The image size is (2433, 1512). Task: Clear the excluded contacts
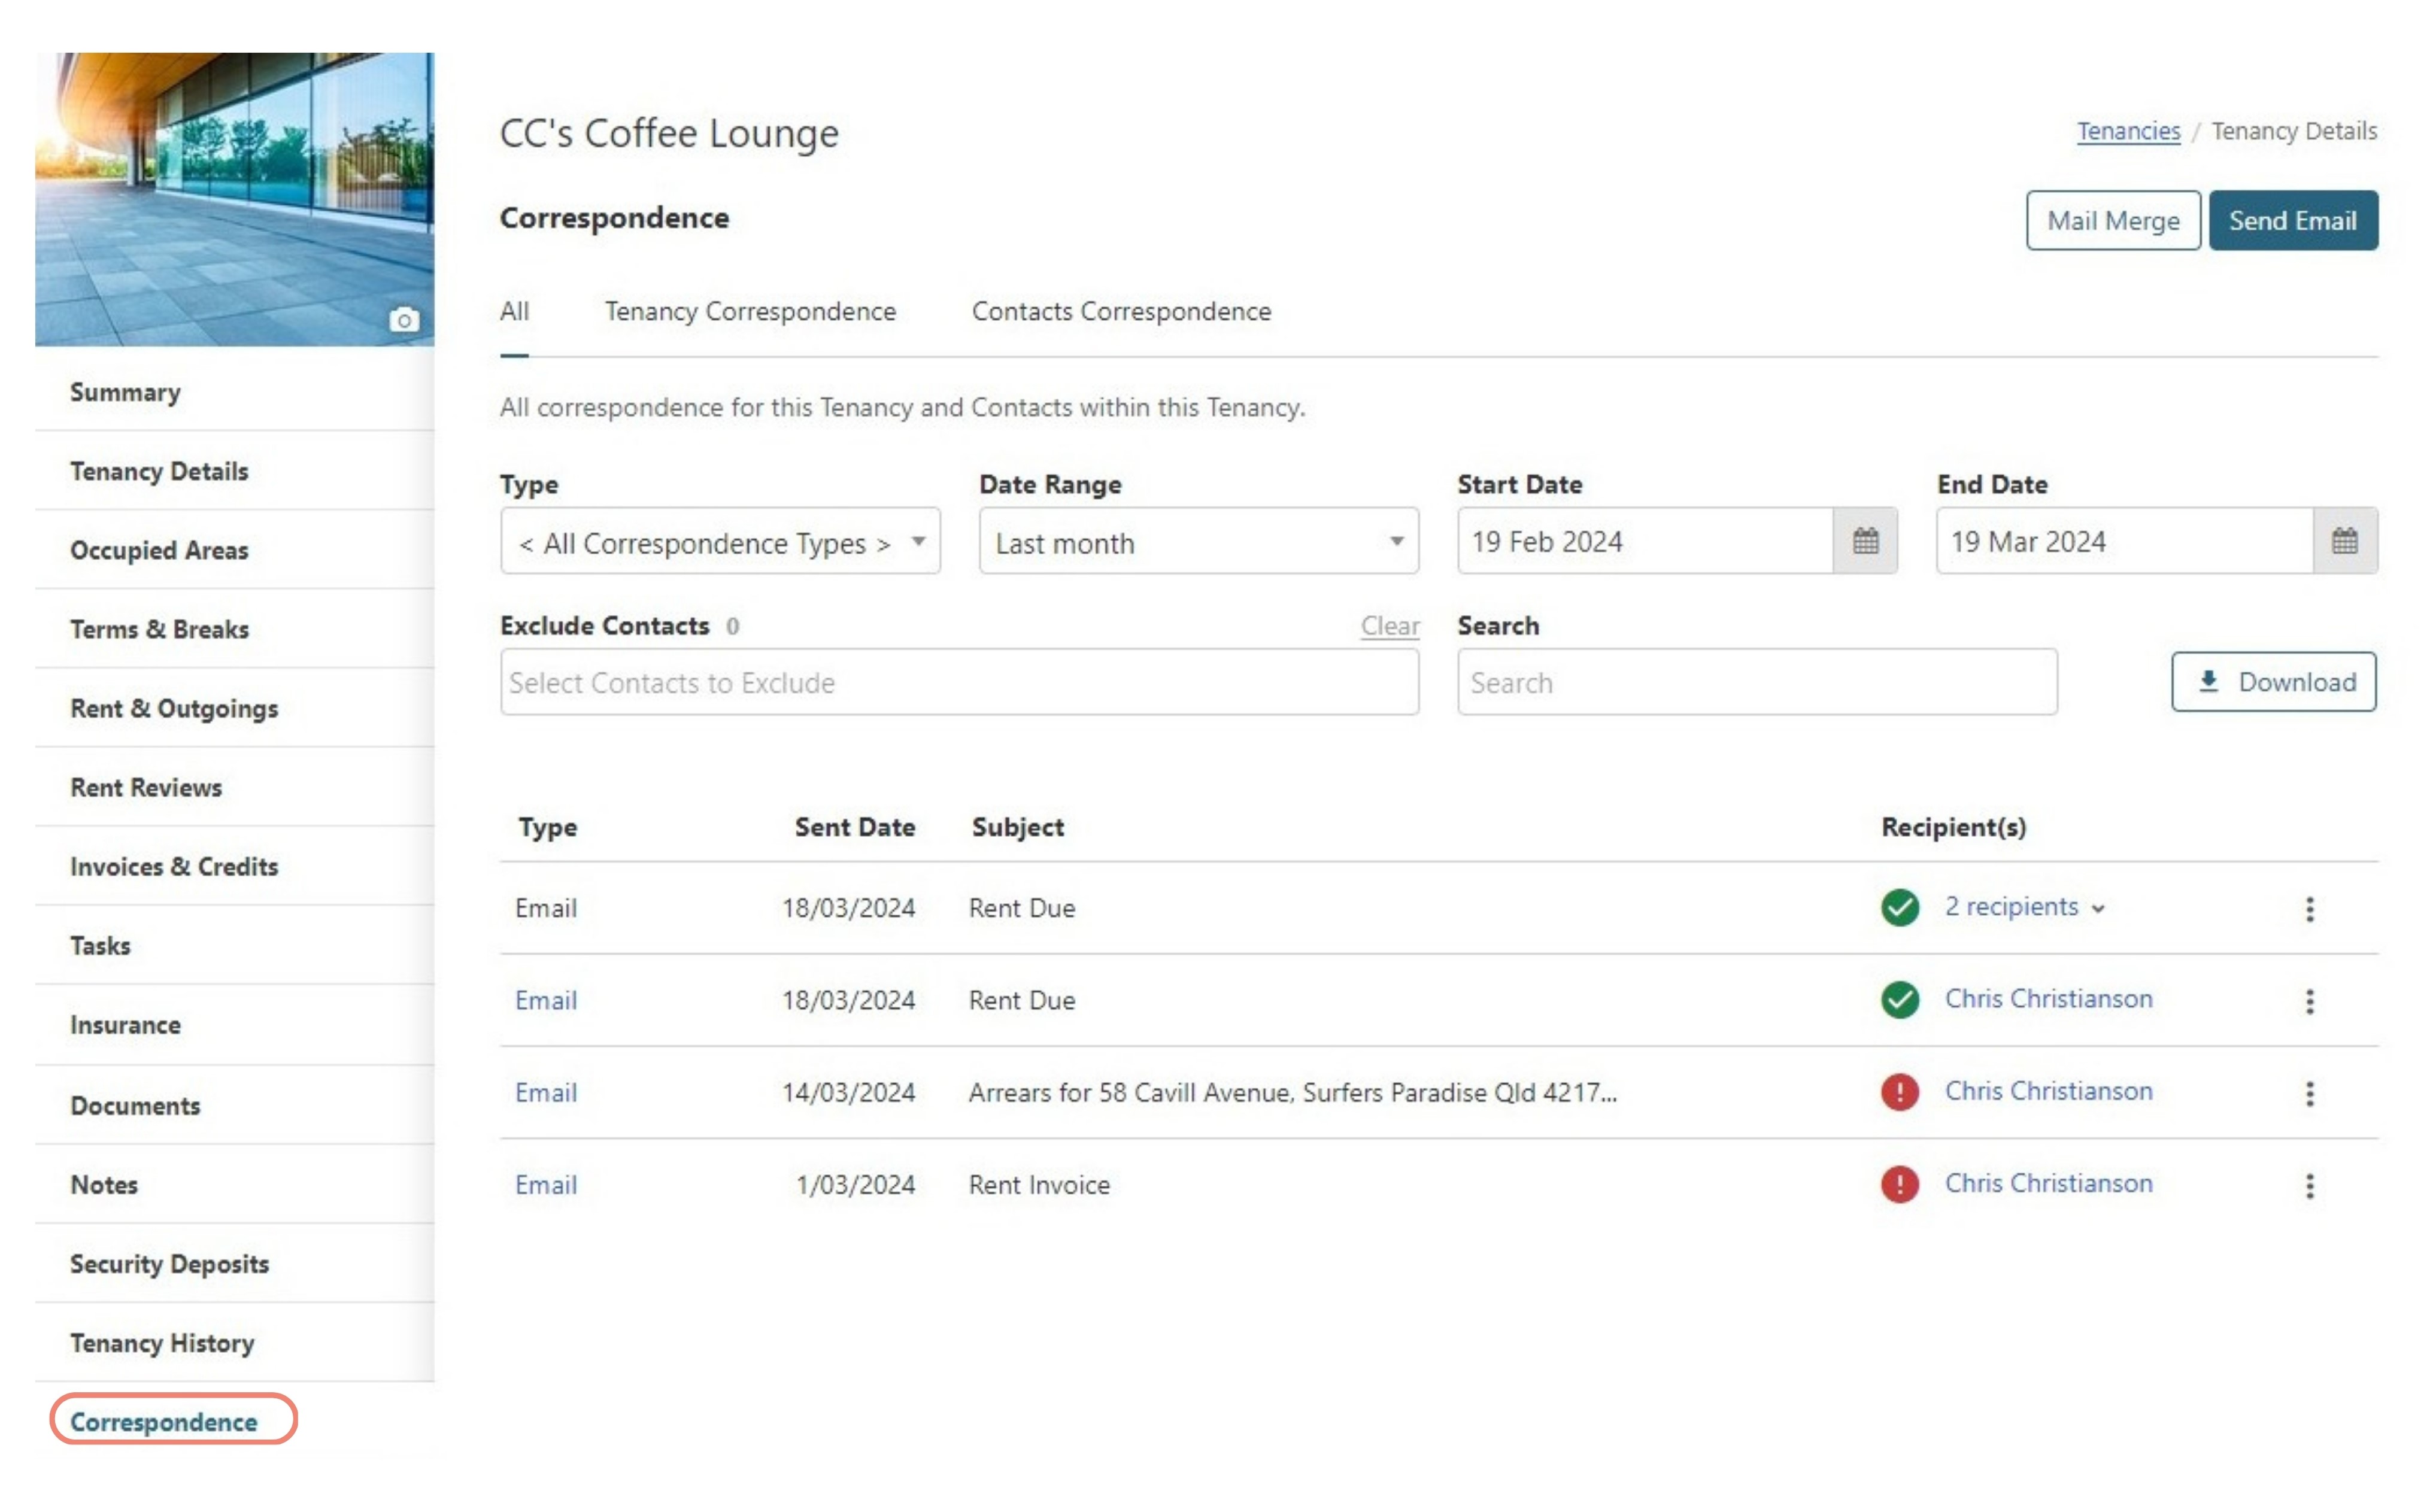(1390, 626)
